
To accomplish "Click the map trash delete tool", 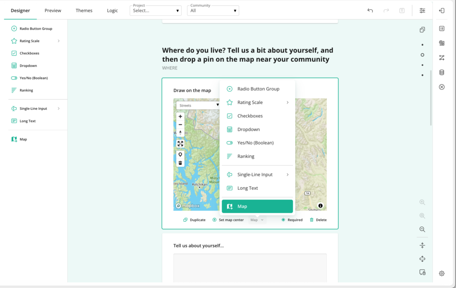I will (180, 163).
